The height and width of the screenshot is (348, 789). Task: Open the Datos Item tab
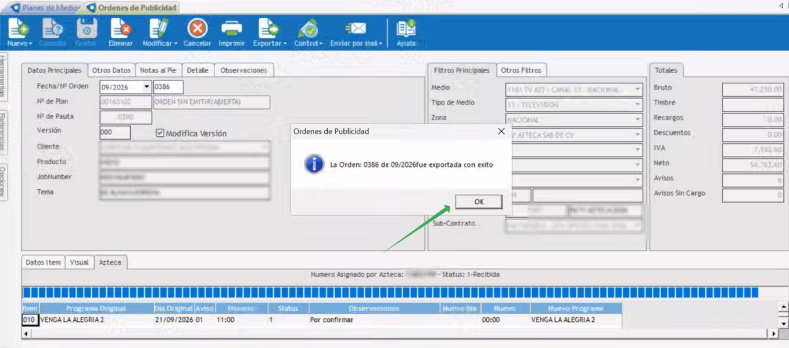point(43,262)
